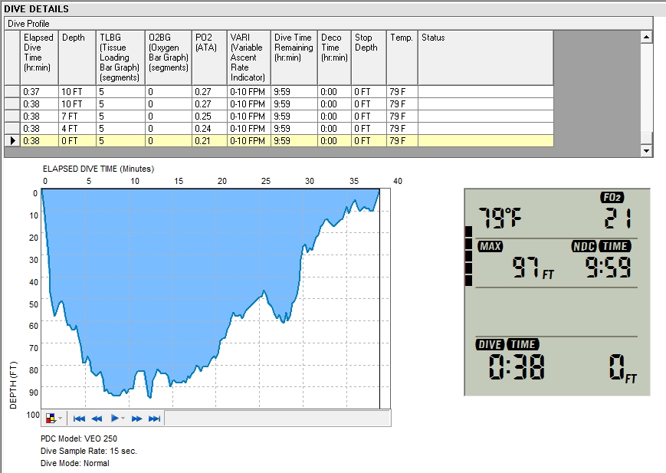Click the table scrollbar up arrow
This screenshot has width=666, height=473.
(647, 37)
